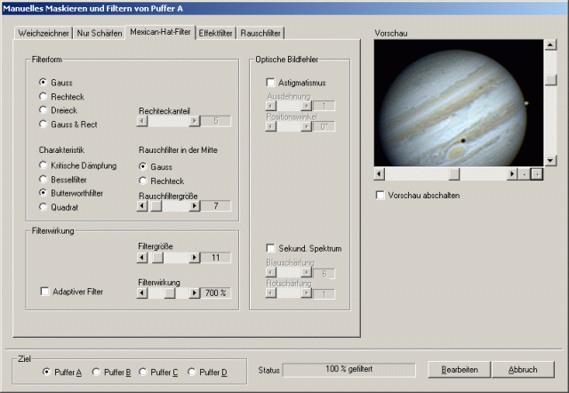The image size is (569, 393).
Task: Click the Rauschfiltergröße value field showing 7
Action: point(216,206)
